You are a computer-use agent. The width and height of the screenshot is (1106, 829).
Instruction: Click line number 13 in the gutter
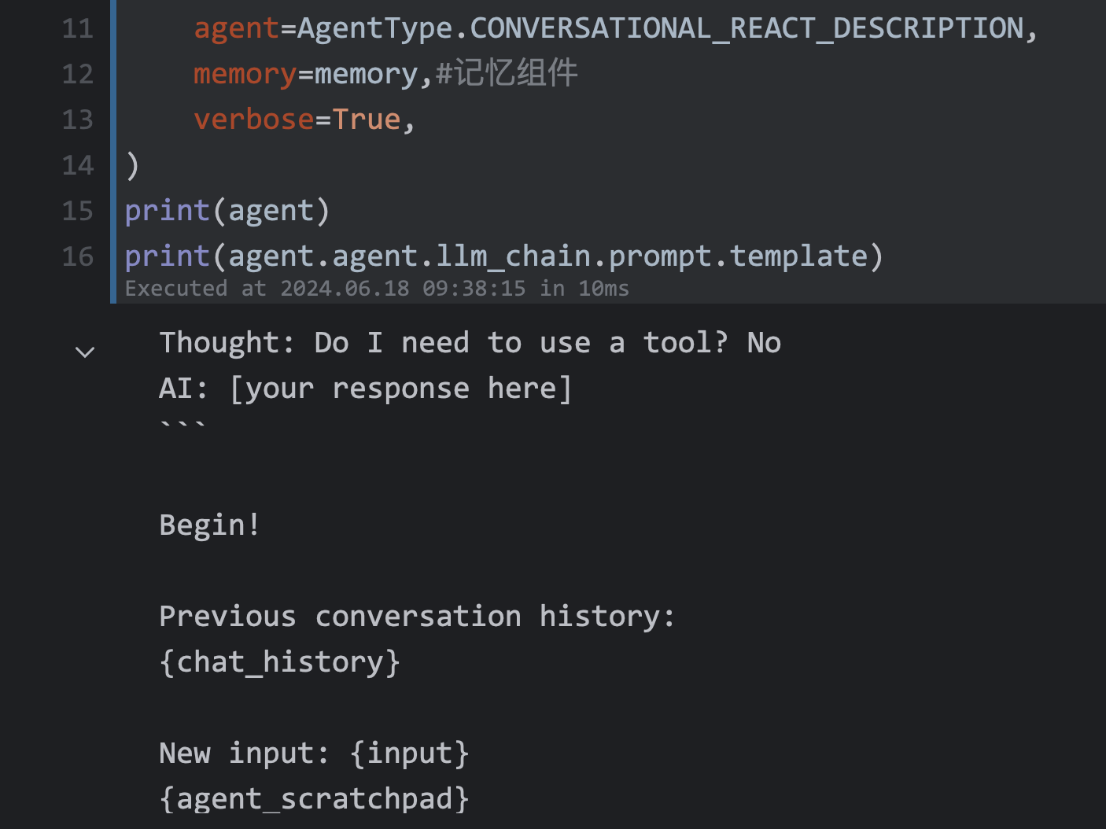(x=77, y=120)
